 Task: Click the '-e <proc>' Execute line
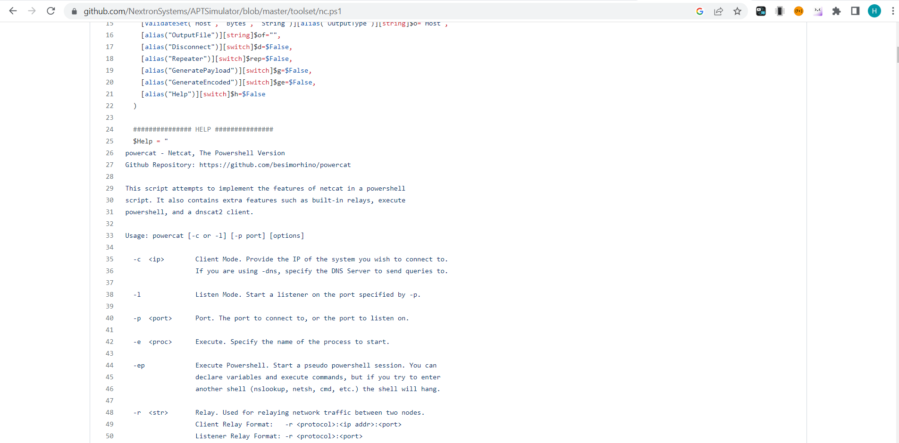261,342
